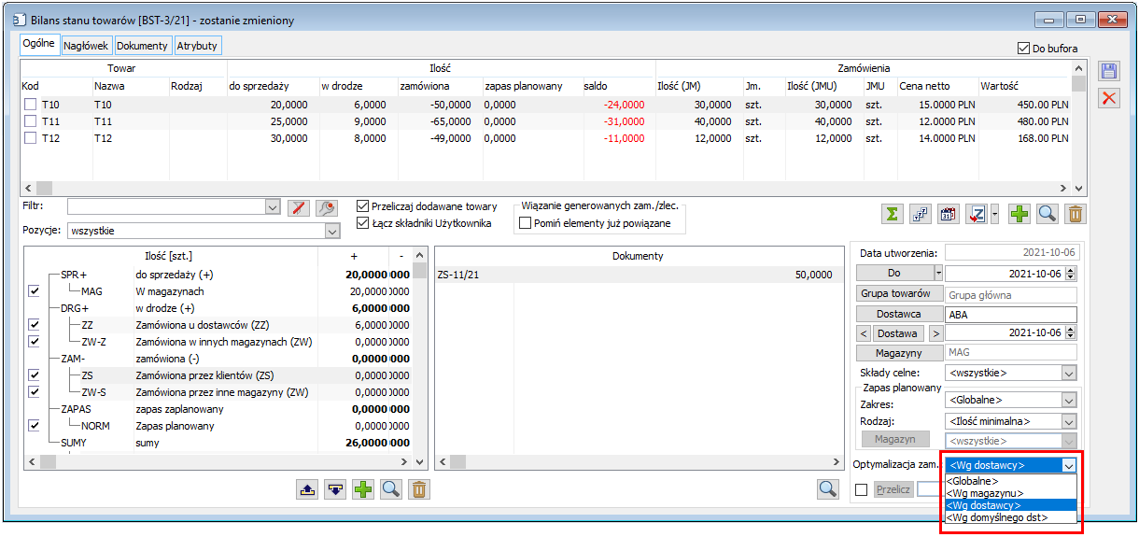Click the green sigma sum icon

(893, 214)
